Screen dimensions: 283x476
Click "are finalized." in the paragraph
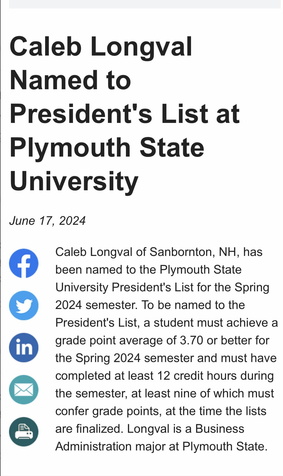click(x=89, y=429)
